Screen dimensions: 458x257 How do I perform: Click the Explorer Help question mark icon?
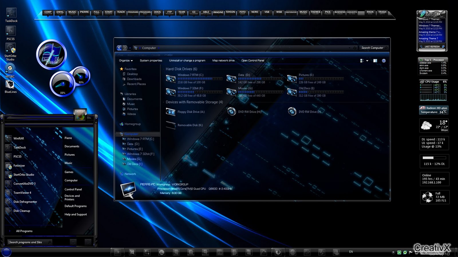tap(384, 61)
